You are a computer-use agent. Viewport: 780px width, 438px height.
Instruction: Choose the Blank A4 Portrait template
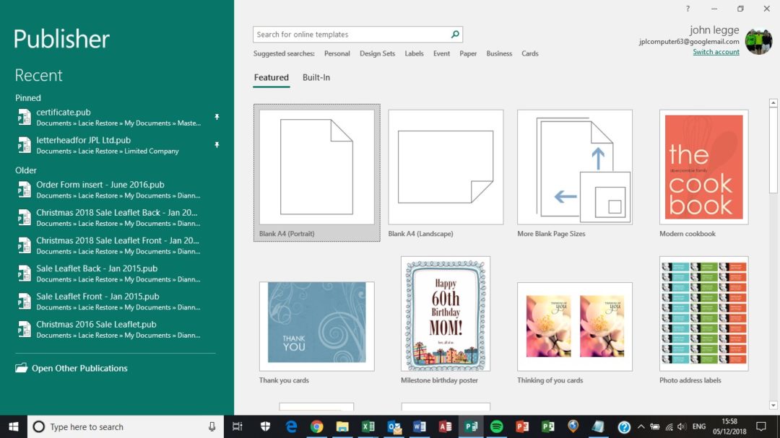click(x=316, y=166)
